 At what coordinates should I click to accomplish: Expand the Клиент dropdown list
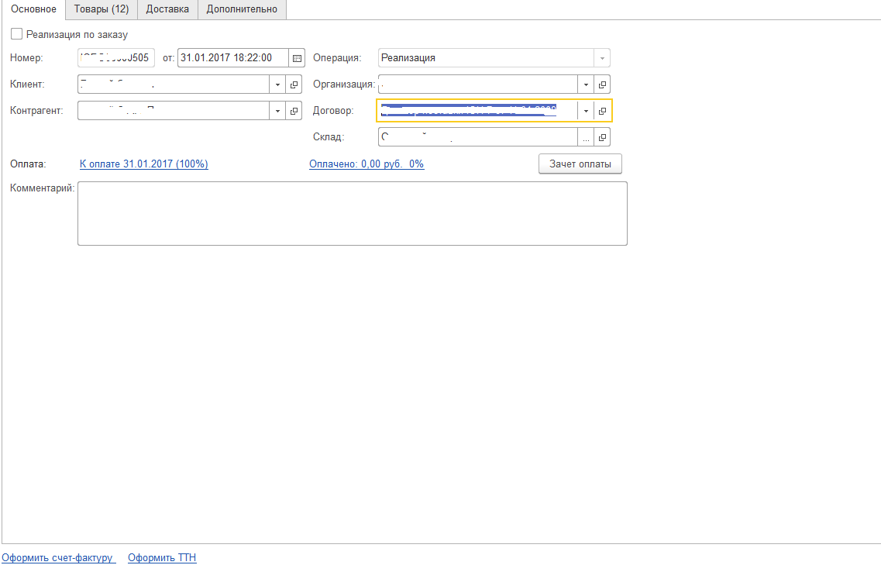(277, 84)
